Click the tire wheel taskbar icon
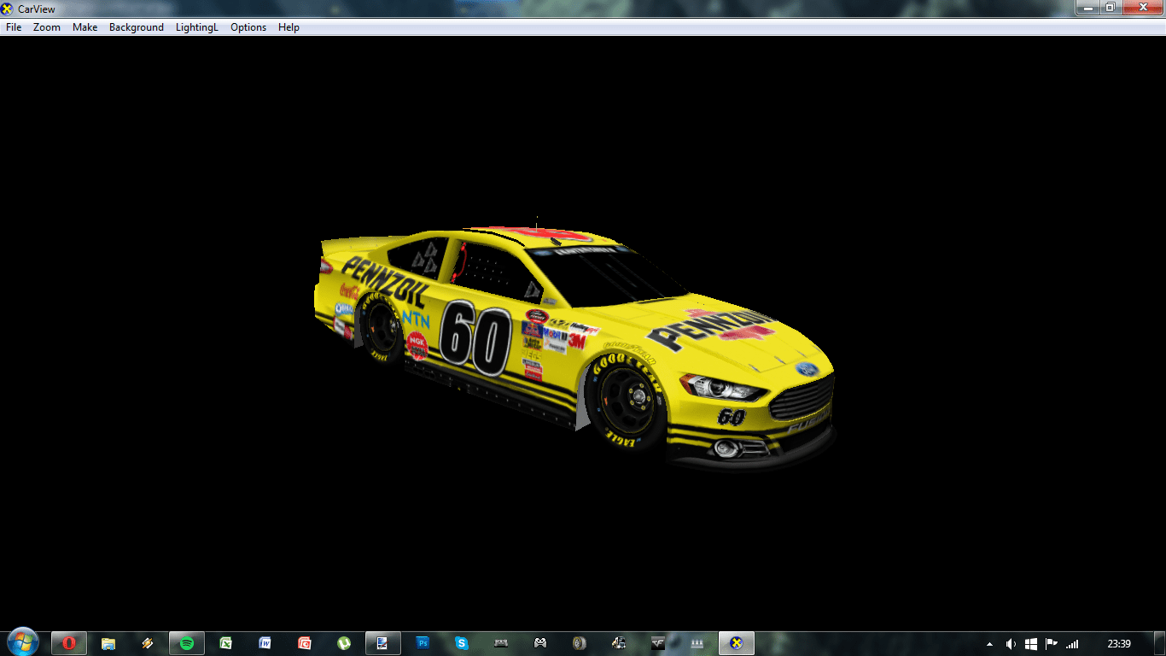 580,643
